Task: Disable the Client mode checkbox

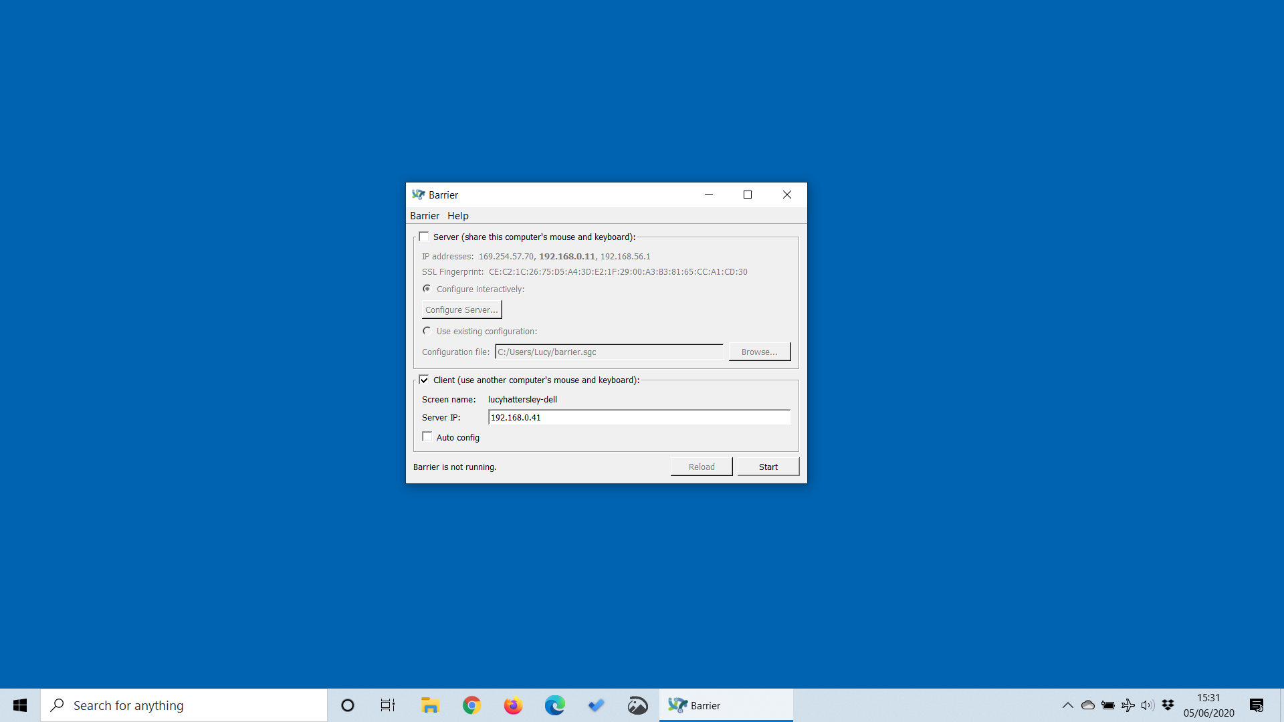Action: (x=424, y=379)
